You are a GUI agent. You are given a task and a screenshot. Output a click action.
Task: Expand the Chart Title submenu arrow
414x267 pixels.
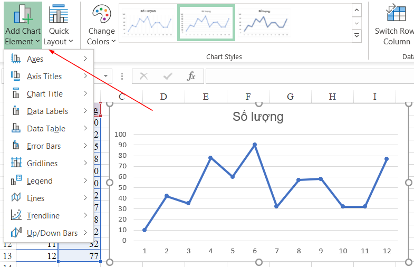85,94
